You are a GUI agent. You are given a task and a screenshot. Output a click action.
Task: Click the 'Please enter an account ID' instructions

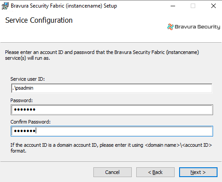pyautogui.click(x=102, y=55)
